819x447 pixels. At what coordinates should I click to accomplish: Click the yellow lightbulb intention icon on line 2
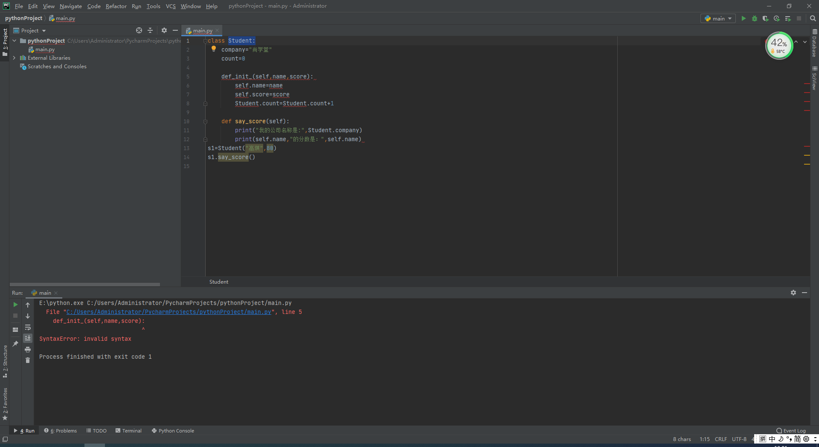point(214,49)
